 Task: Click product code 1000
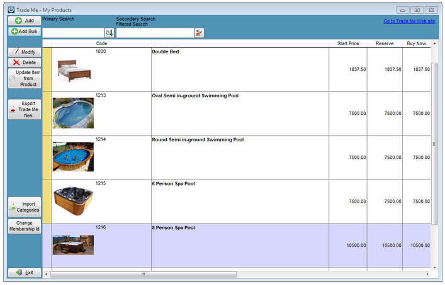click(x=101, y=51)
